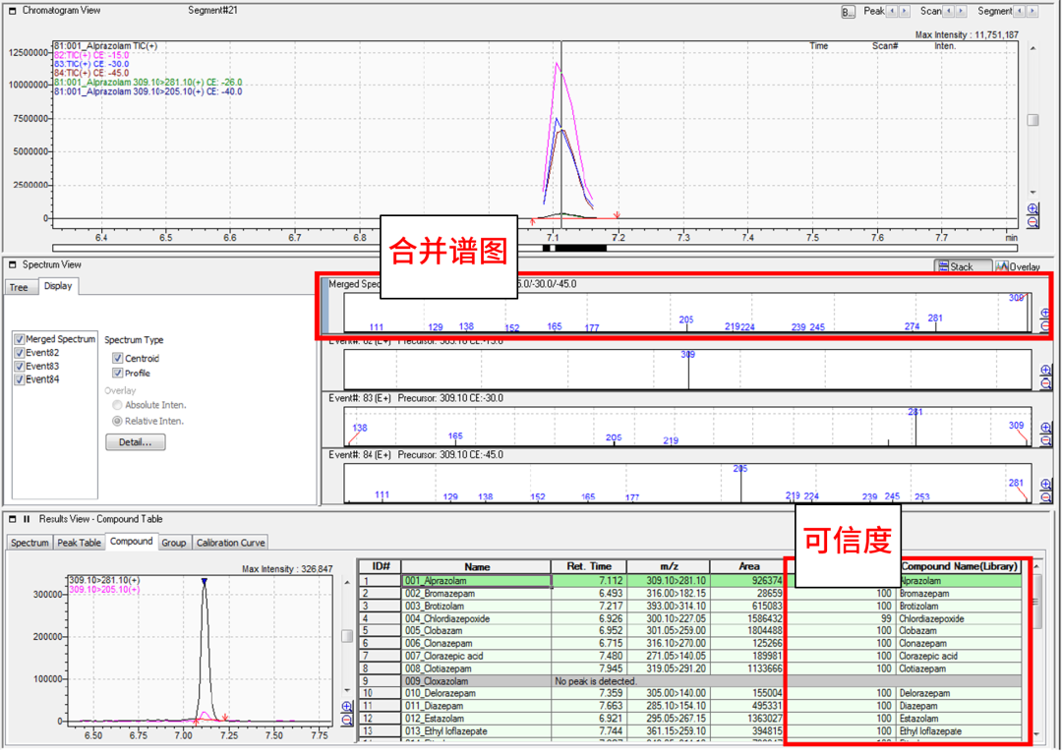Open the Tree tab in Spectrum View
1062x754 pixels.
(x=19, y=287)
